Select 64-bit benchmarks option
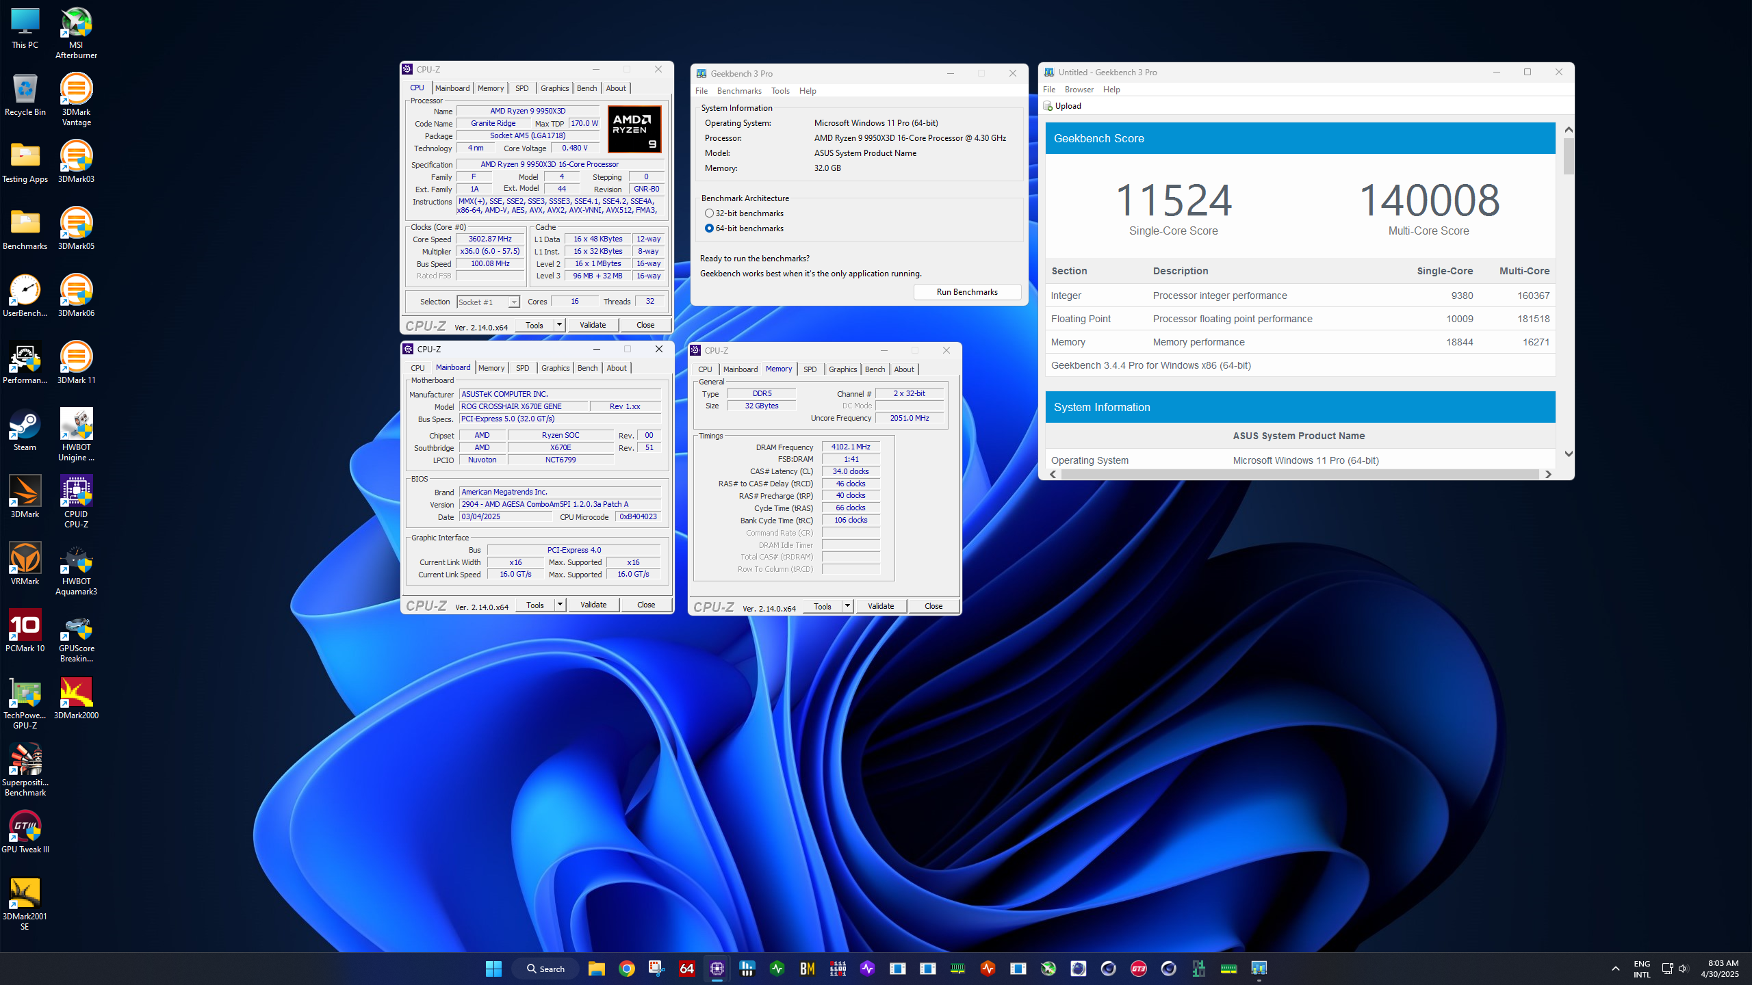Screen dimensions: 1752x985 [x=744, y=228]
